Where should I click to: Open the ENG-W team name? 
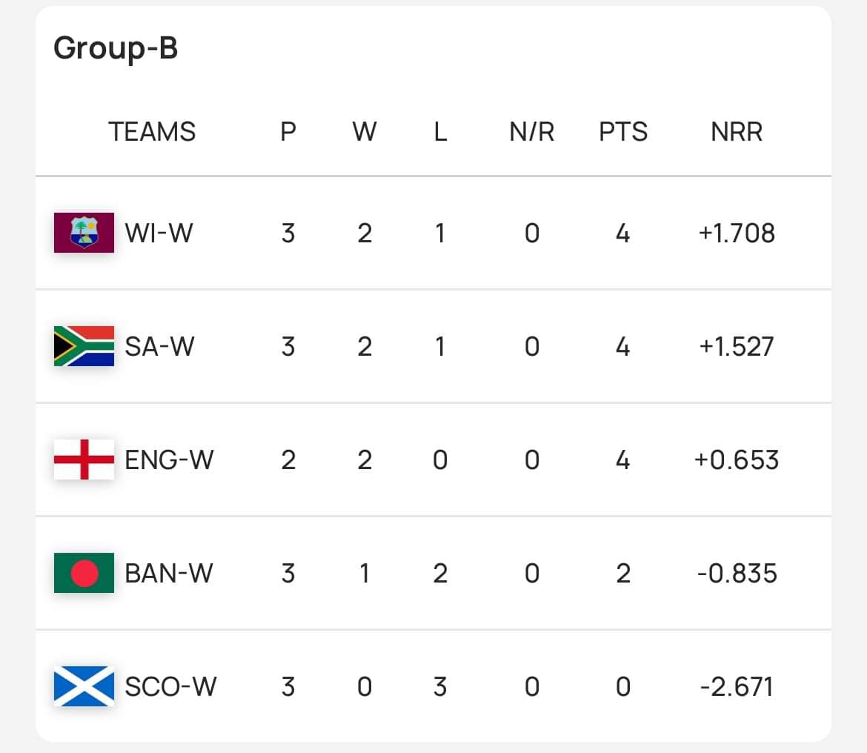click(x=169, y=460)
